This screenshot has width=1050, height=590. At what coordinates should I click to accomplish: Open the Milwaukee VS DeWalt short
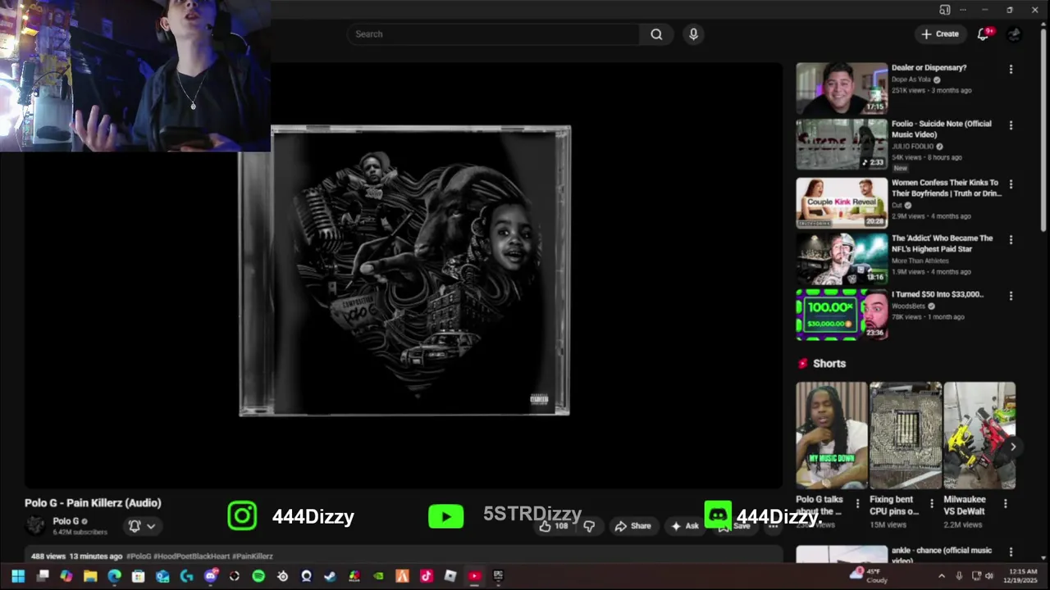pyautogui.click(x=979, y=435)
